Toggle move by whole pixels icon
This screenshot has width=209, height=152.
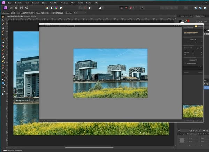click(126, 8)
